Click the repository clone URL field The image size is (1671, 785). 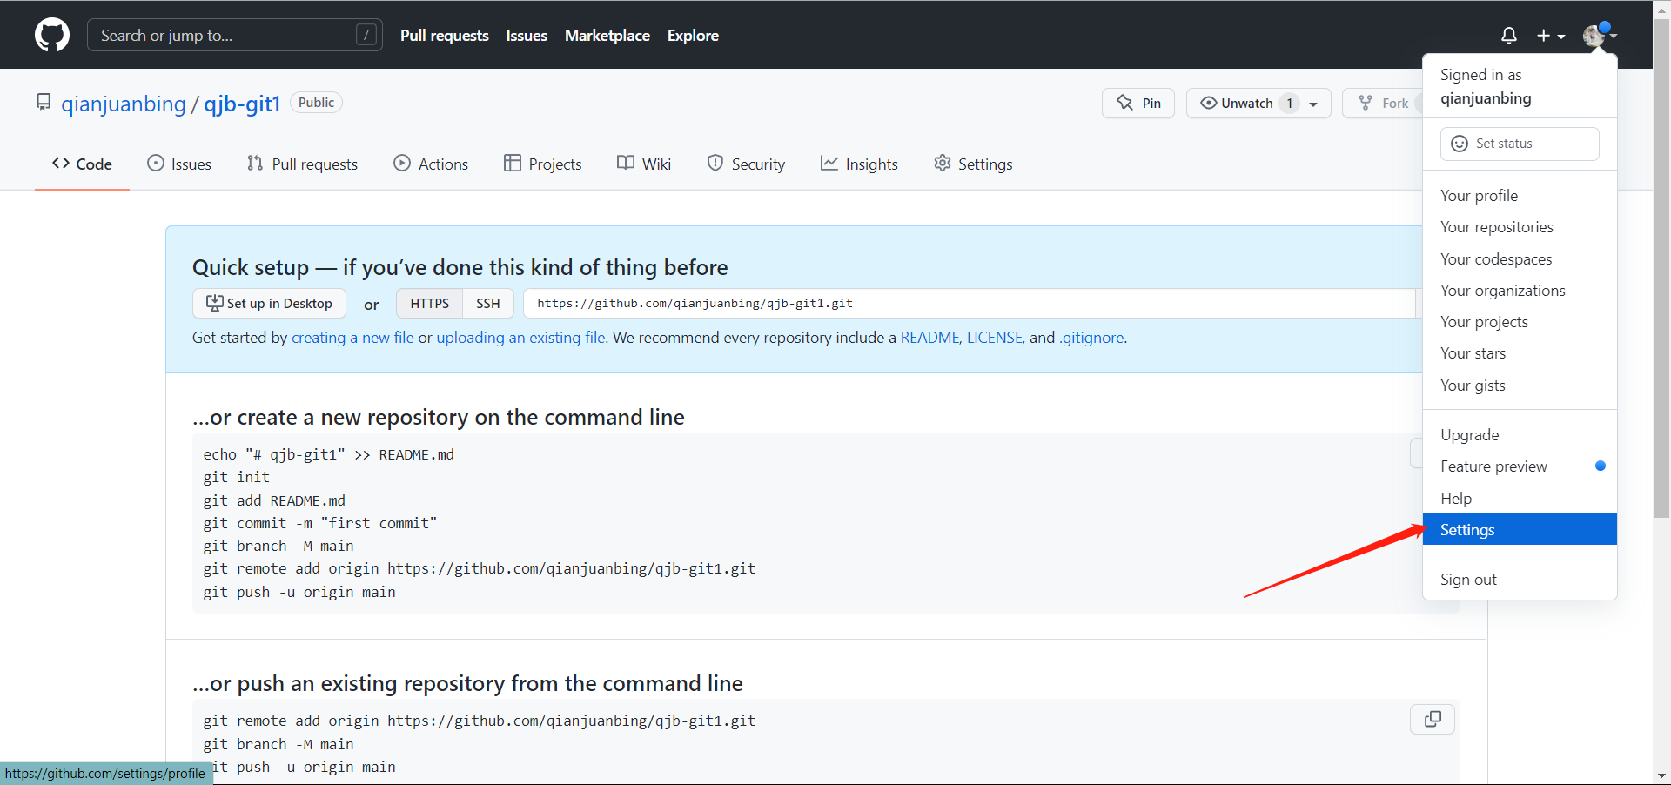[x=970, y=303]
